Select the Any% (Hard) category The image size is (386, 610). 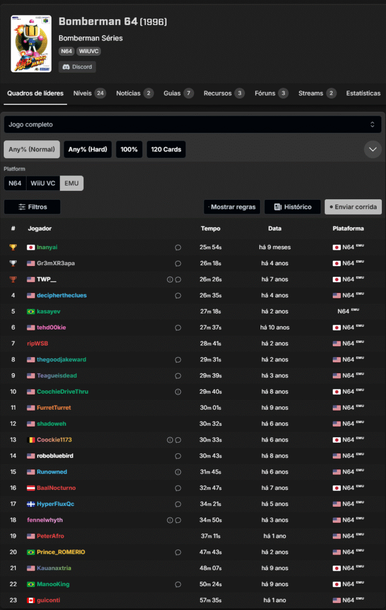pos(88,149)
